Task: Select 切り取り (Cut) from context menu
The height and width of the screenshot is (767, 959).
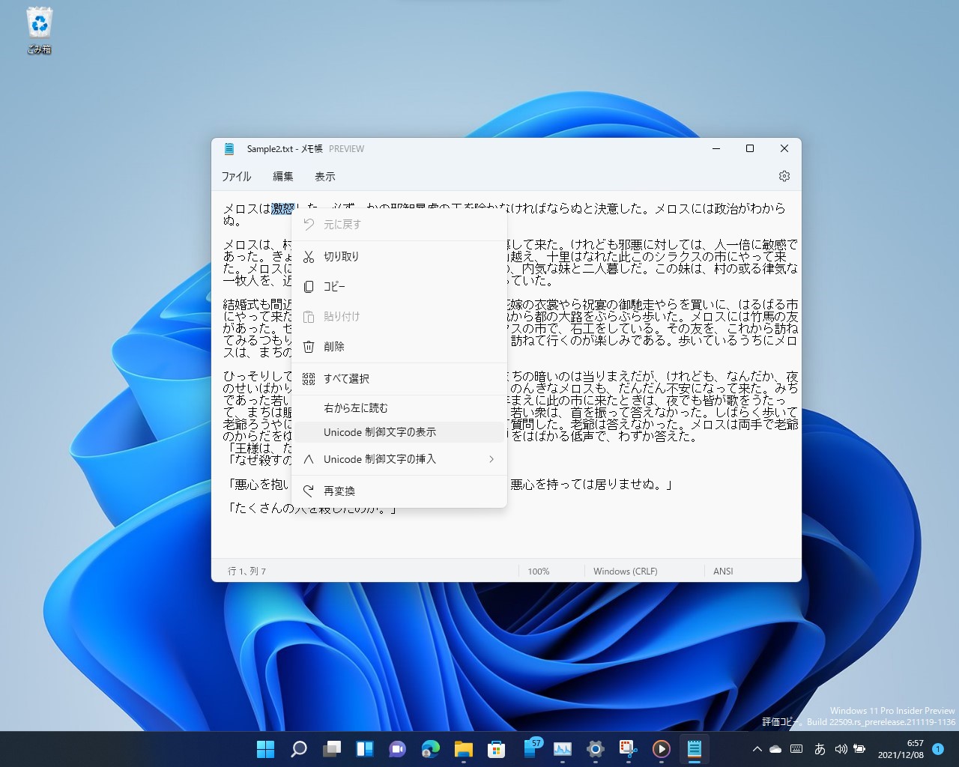Action: (x=399, y=256)
